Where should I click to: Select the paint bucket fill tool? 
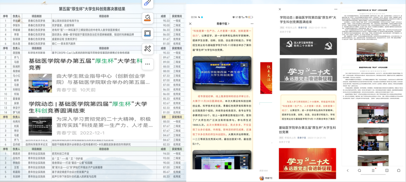coord(148,18)
